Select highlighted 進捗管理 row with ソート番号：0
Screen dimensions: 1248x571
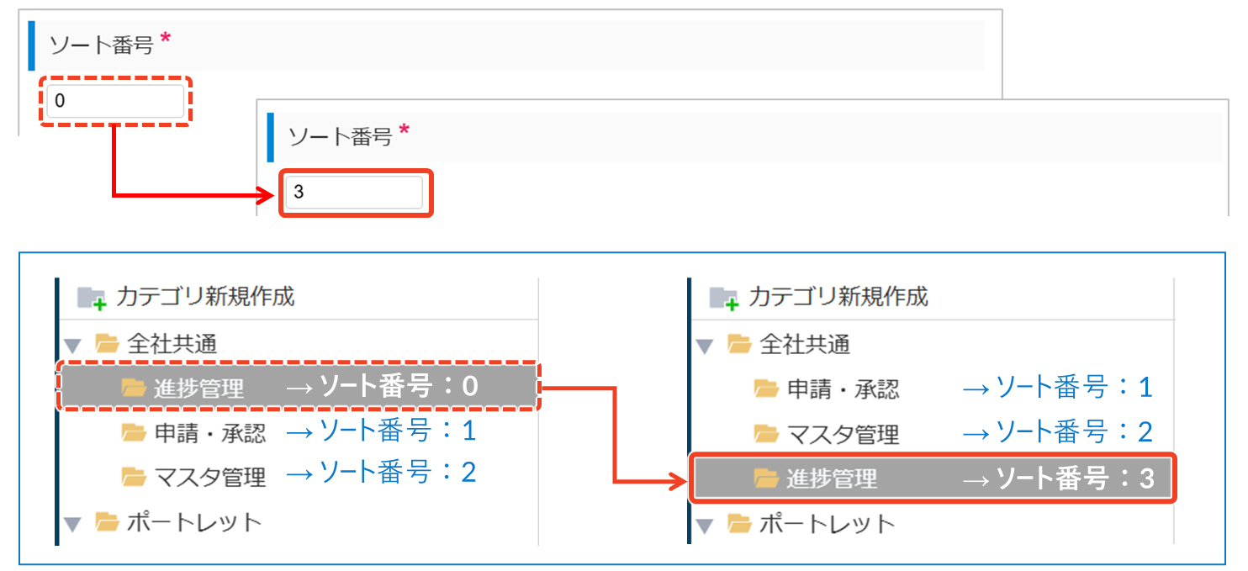point(198,388)
